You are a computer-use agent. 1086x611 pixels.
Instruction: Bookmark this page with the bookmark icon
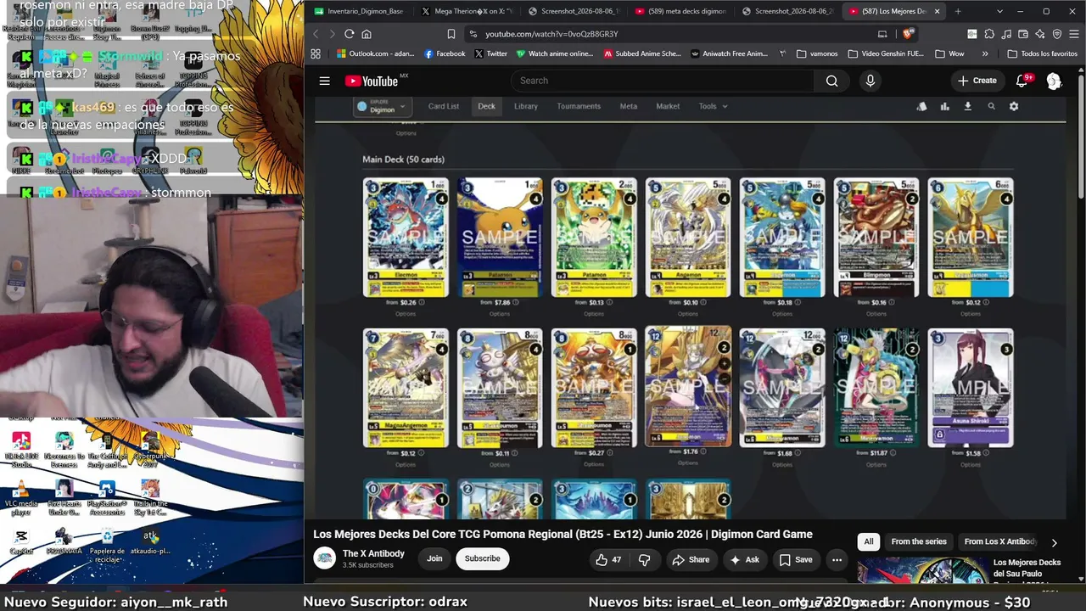(x=451, y=34)
